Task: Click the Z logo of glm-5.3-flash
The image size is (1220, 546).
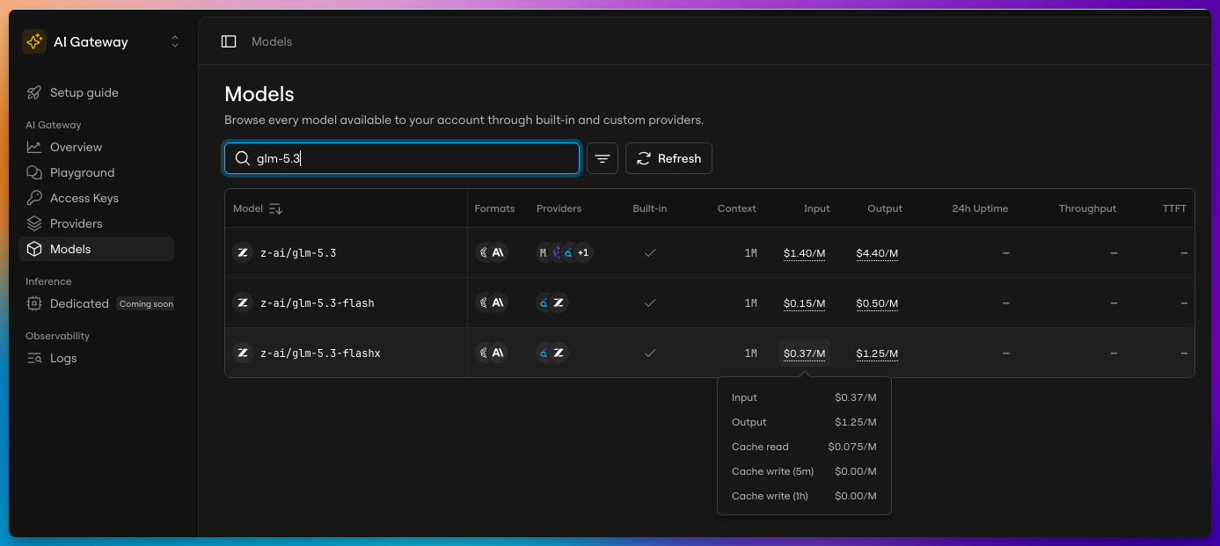Action: [243, 303]
